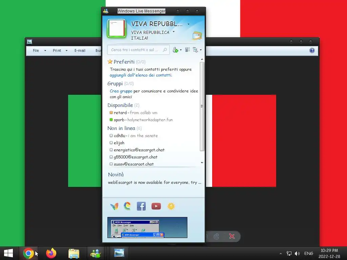Click the MSN Messenger banner thumbnail

coord(147,227)
